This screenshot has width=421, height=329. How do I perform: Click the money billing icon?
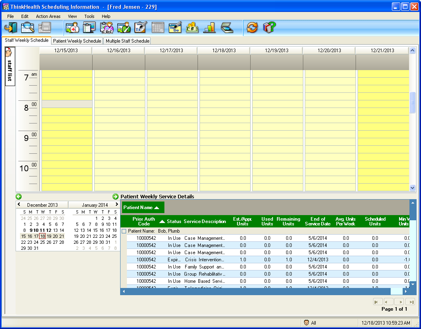[192, 27]
